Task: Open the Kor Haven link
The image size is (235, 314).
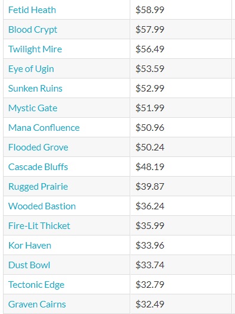Action: tap(30, 245)
